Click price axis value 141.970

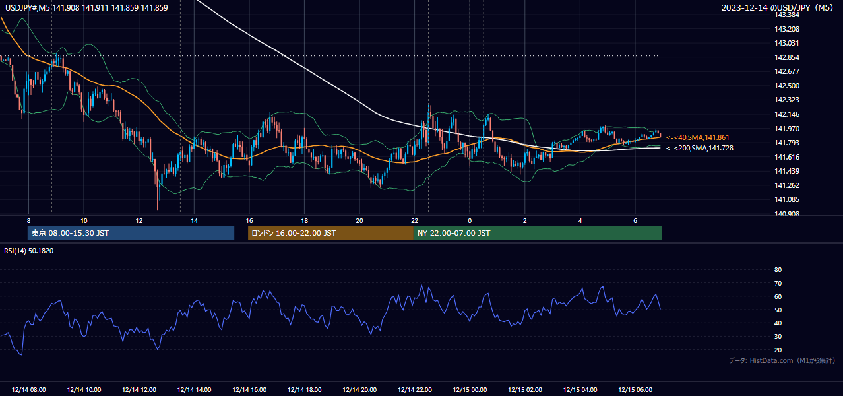point(786,129)
